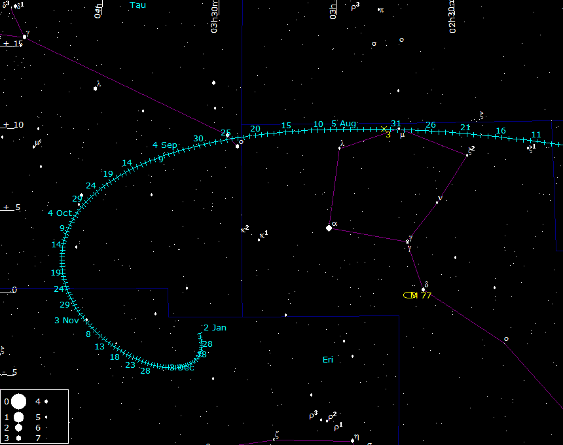
Task: Select the track tick labeled 30
Action: (x=198, y=139)
